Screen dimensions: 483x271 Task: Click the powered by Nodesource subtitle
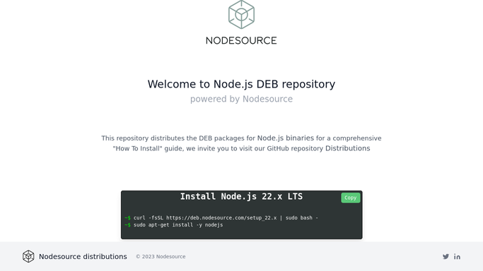tap(242, 99)
